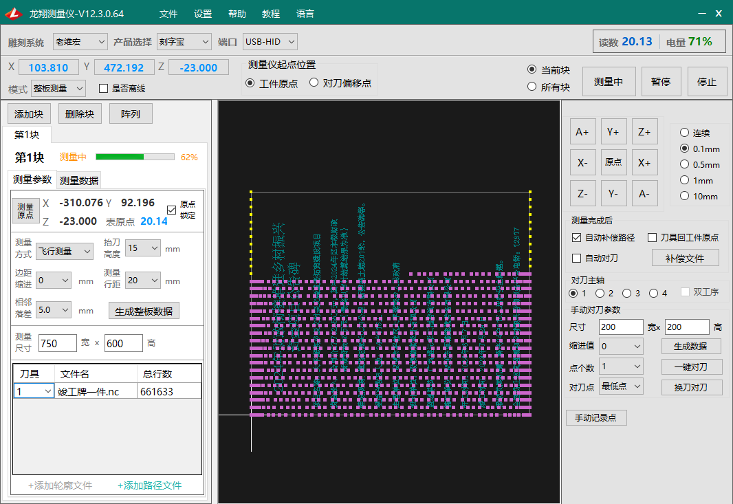Select the 10mm step radio option
Viewport: 733px width, 504px height.
point(684,196)
